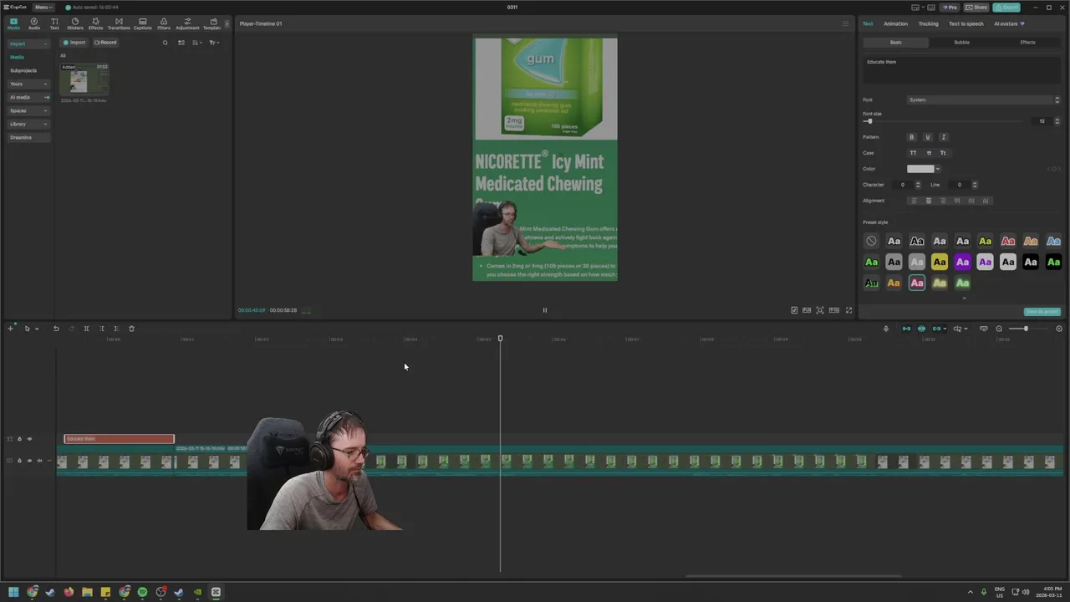Toggle auto snapping in timeline
Screen dimensions: 1070x602
pyautogui.click(x=921, y=329)
